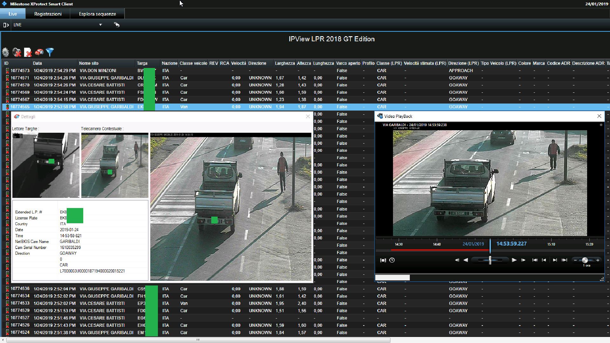Click the horizontal scrollbar at bottom
Image resolution: width=610 pixels, height=343 pixels.
198,340
